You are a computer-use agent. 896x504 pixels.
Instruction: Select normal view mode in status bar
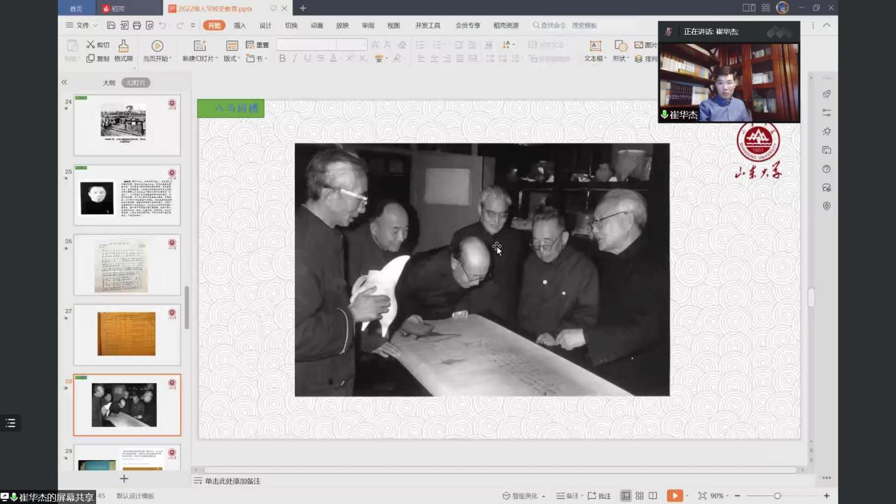point(626,496)
